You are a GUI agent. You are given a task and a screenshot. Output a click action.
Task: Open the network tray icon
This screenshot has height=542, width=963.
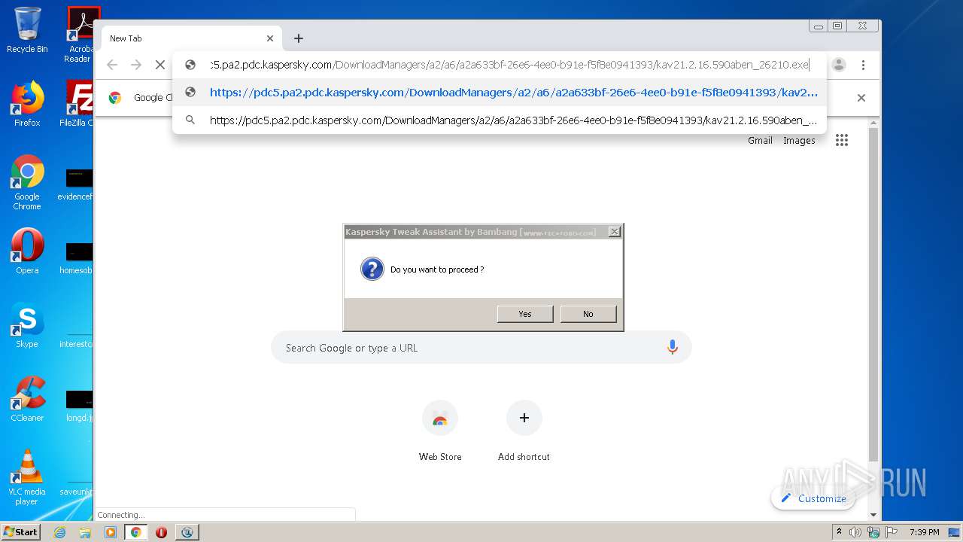pyautogui.click(x=873, y=532)
